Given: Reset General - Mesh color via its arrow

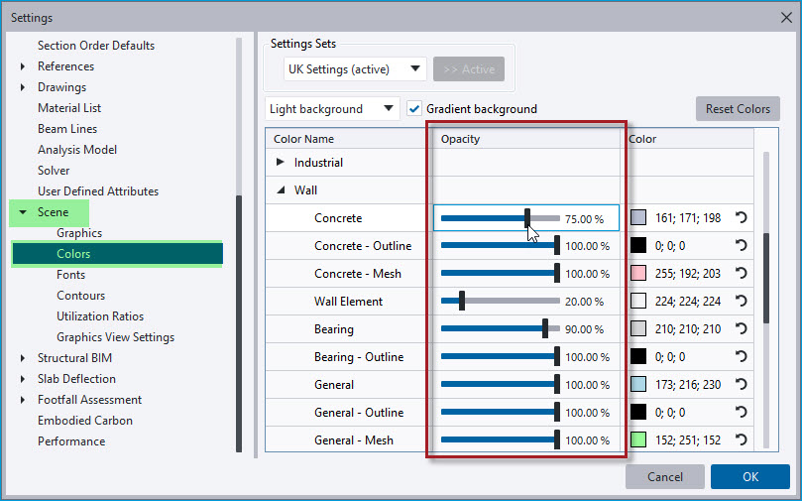Looking at the screenshot, I should point(742,439).
